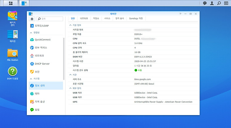Collapse the 외부 장치 section

point(71,88)
